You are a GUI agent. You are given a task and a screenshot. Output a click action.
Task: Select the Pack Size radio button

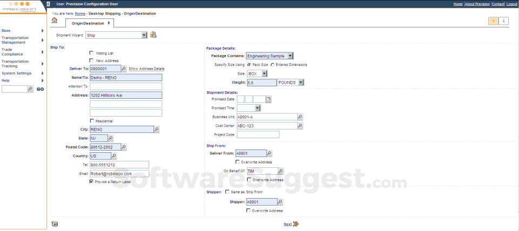(x=249, y=65)
